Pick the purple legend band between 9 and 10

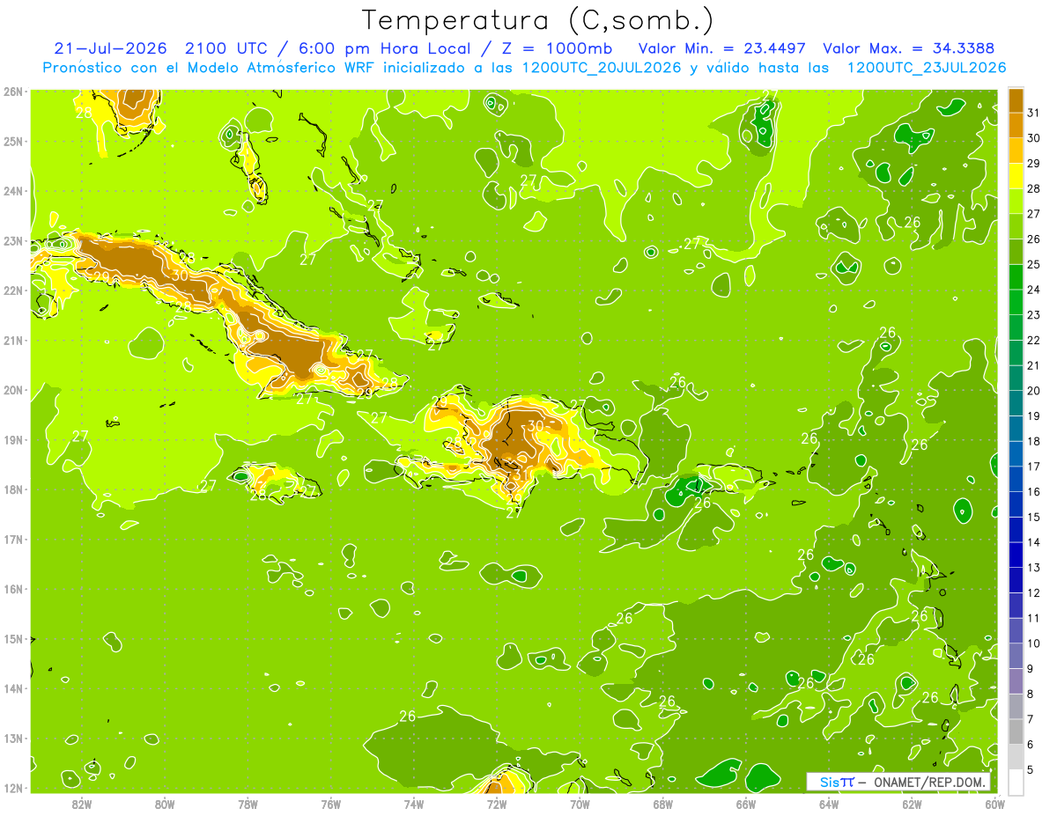click(1016, 656)
